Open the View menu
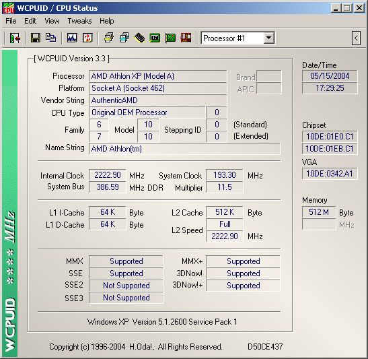Viewport: 368px width, 359px height. pyautogui.click(x=52, y=21)
